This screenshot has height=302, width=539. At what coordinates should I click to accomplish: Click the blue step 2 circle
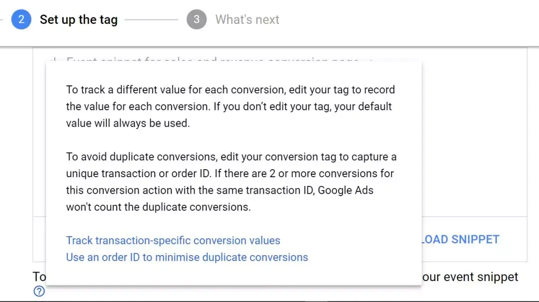coord(21,19)
